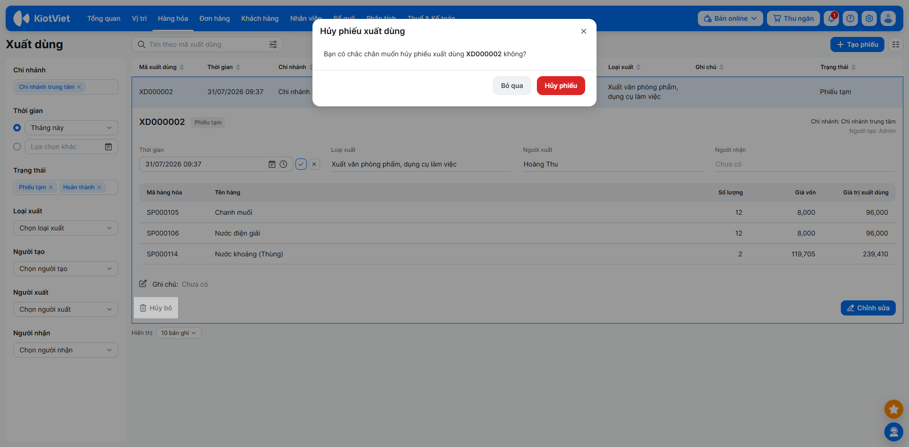Select the Tháng này radio button
The image size is (909, 447).
pos(17,128)
